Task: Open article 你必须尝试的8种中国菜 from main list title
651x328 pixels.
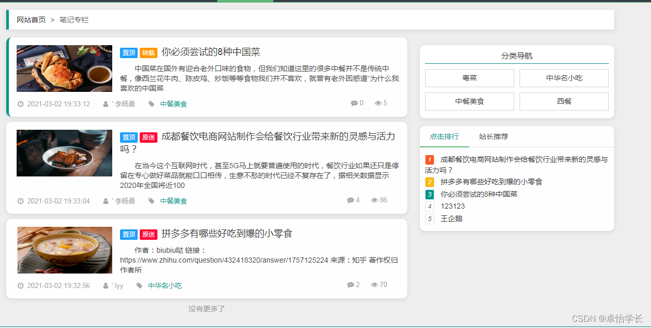Action: pos(211,52)
